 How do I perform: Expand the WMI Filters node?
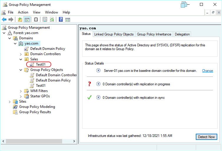pos(21,91)
